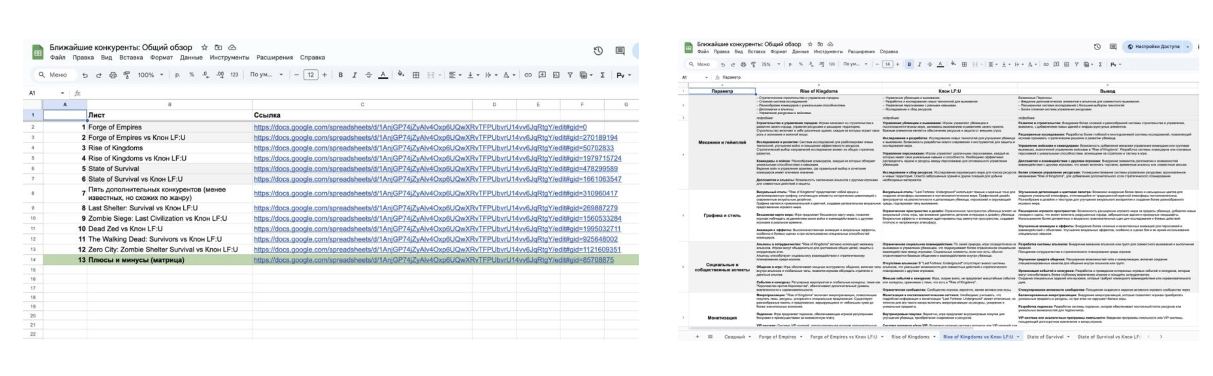1213x376 pixels.
Task: Click the print icon in the comparison spreadsheet
Action: pyautogui.click(x=743, y=64)
